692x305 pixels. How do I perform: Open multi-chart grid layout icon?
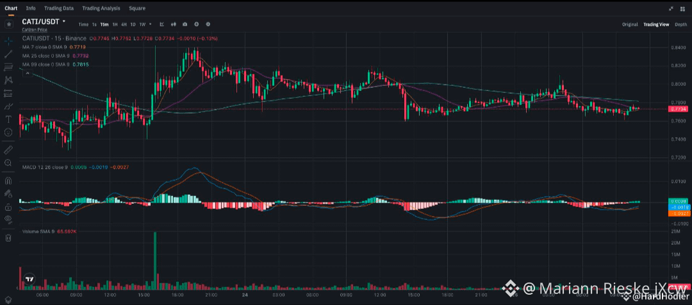point(683,8)
